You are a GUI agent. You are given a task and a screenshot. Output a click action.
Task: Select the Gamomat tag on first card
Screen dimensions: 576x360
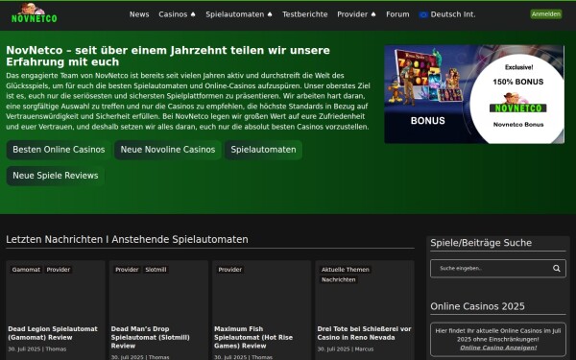point(26,270)
